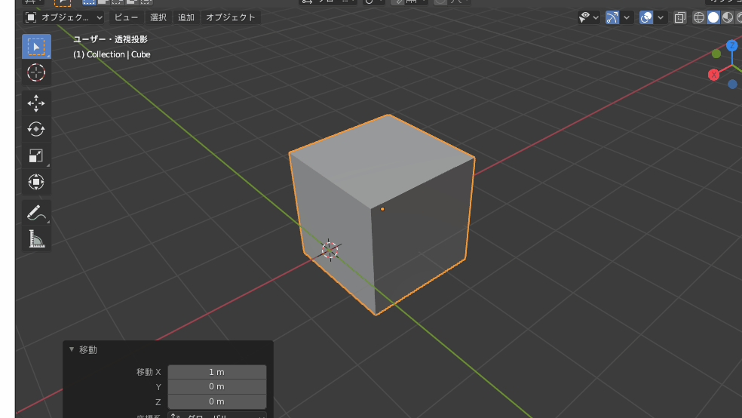
Task: Open the オブジェクト menu
Action: 231,17
